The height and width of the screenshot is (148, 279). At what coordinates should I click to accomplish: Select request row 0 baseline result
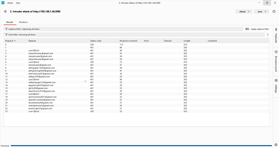point(136,45)
